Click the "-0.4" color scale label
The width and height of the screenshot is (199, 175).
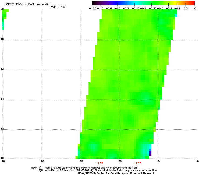point(143,9)
